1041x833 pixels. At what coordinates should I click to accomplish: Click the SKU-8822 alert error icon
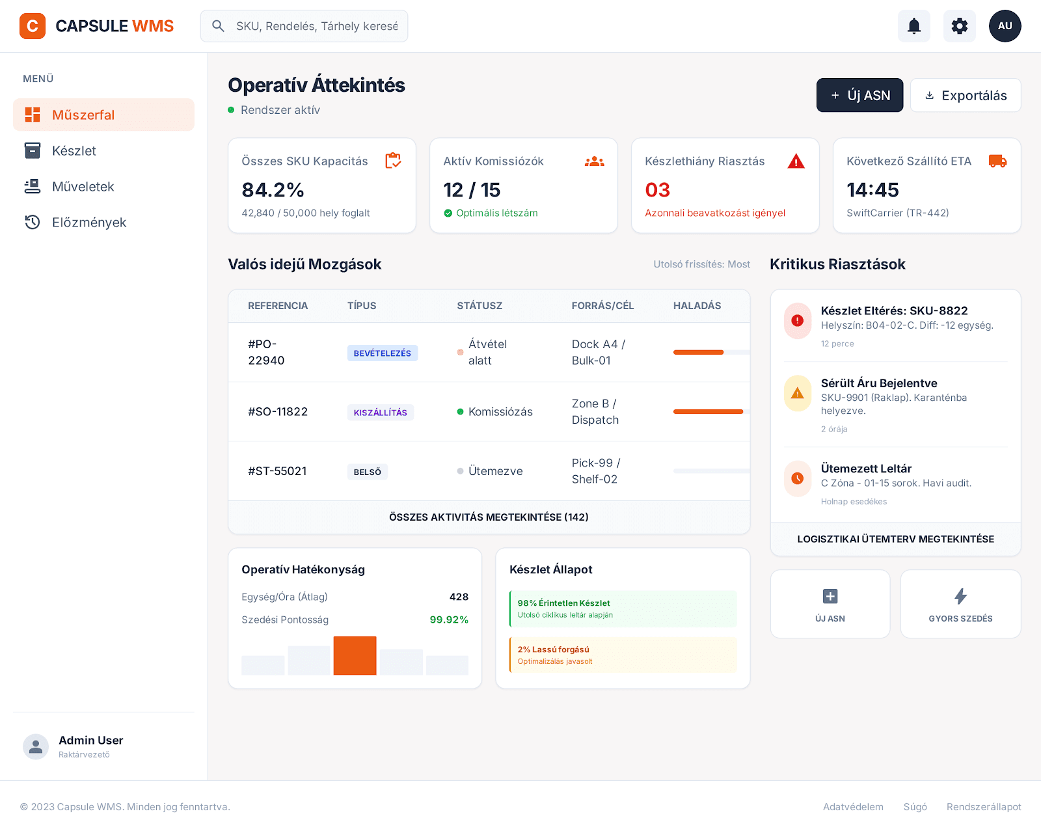pos(797,320)
